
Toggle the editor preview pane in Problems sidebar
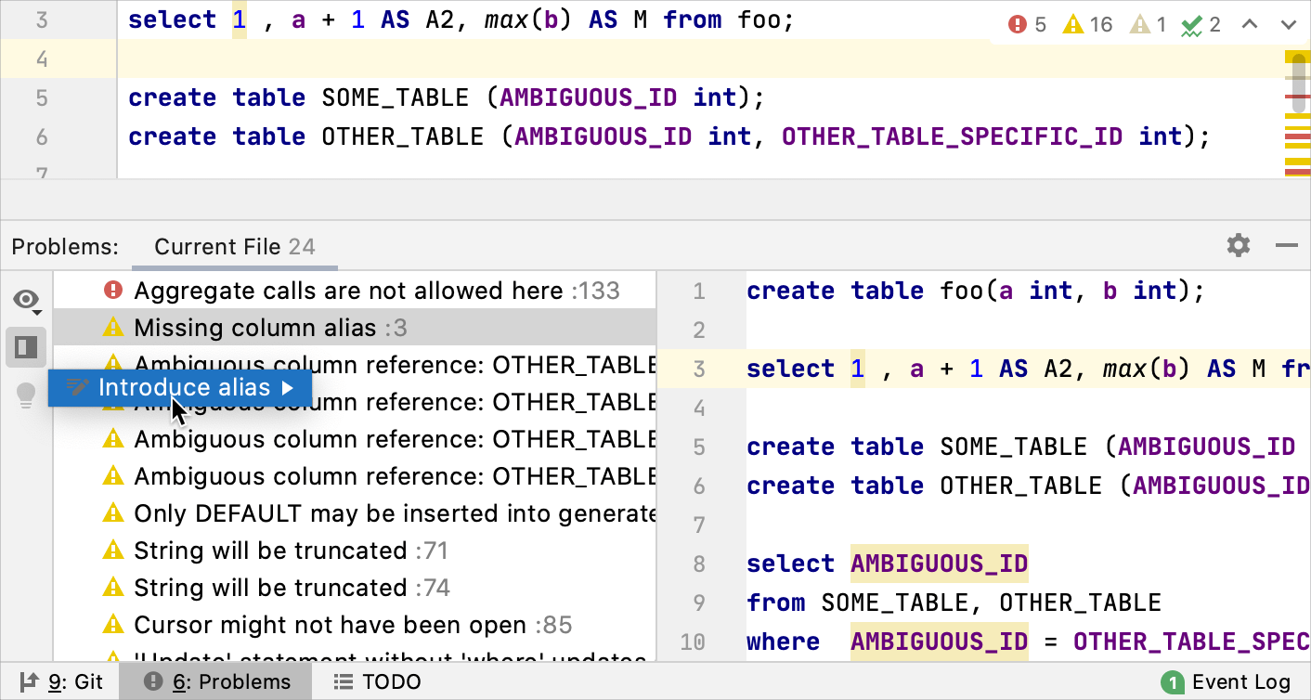(x=26, y=347)
